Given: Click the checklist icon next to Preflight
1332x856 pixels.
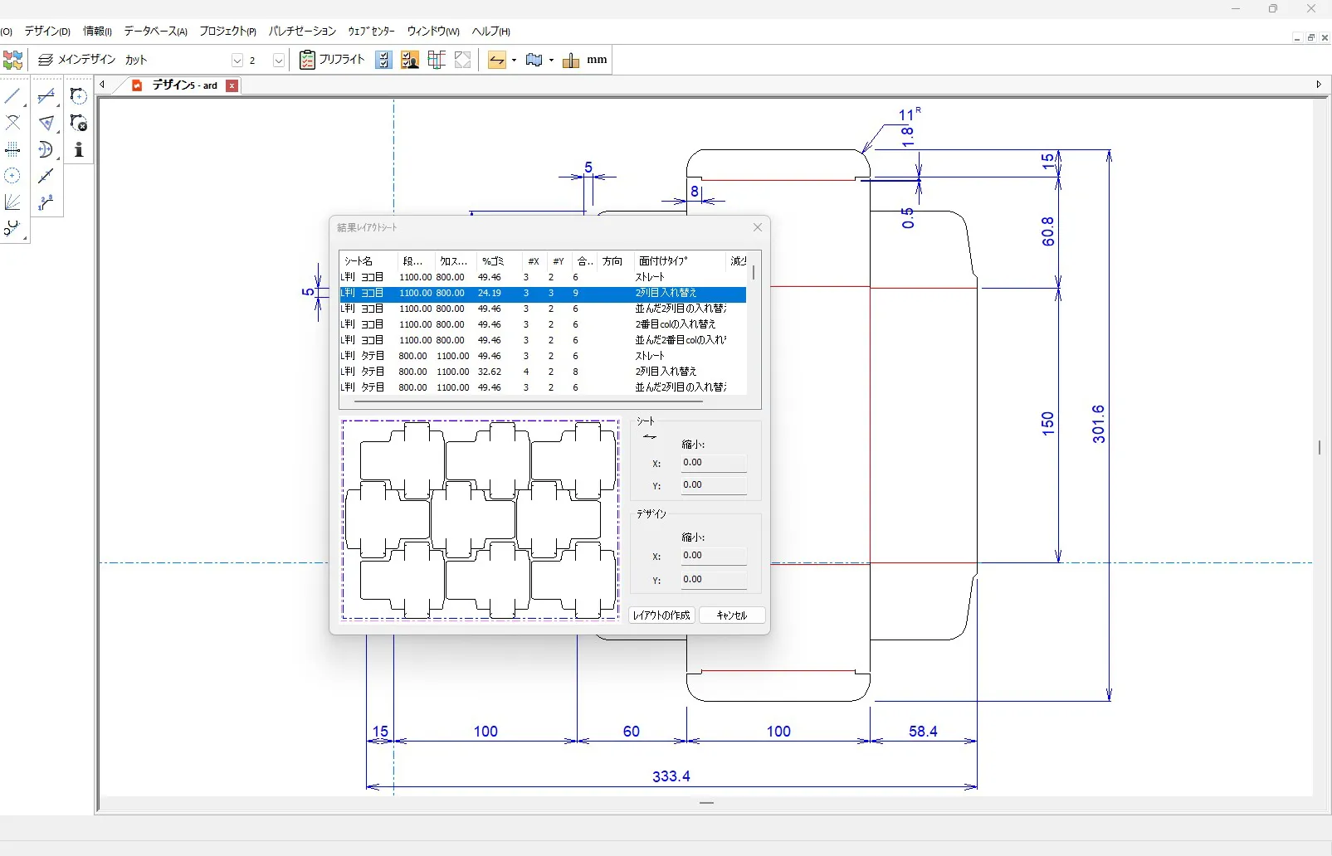Looking at the screenshot, I should [x=383, y=60].
